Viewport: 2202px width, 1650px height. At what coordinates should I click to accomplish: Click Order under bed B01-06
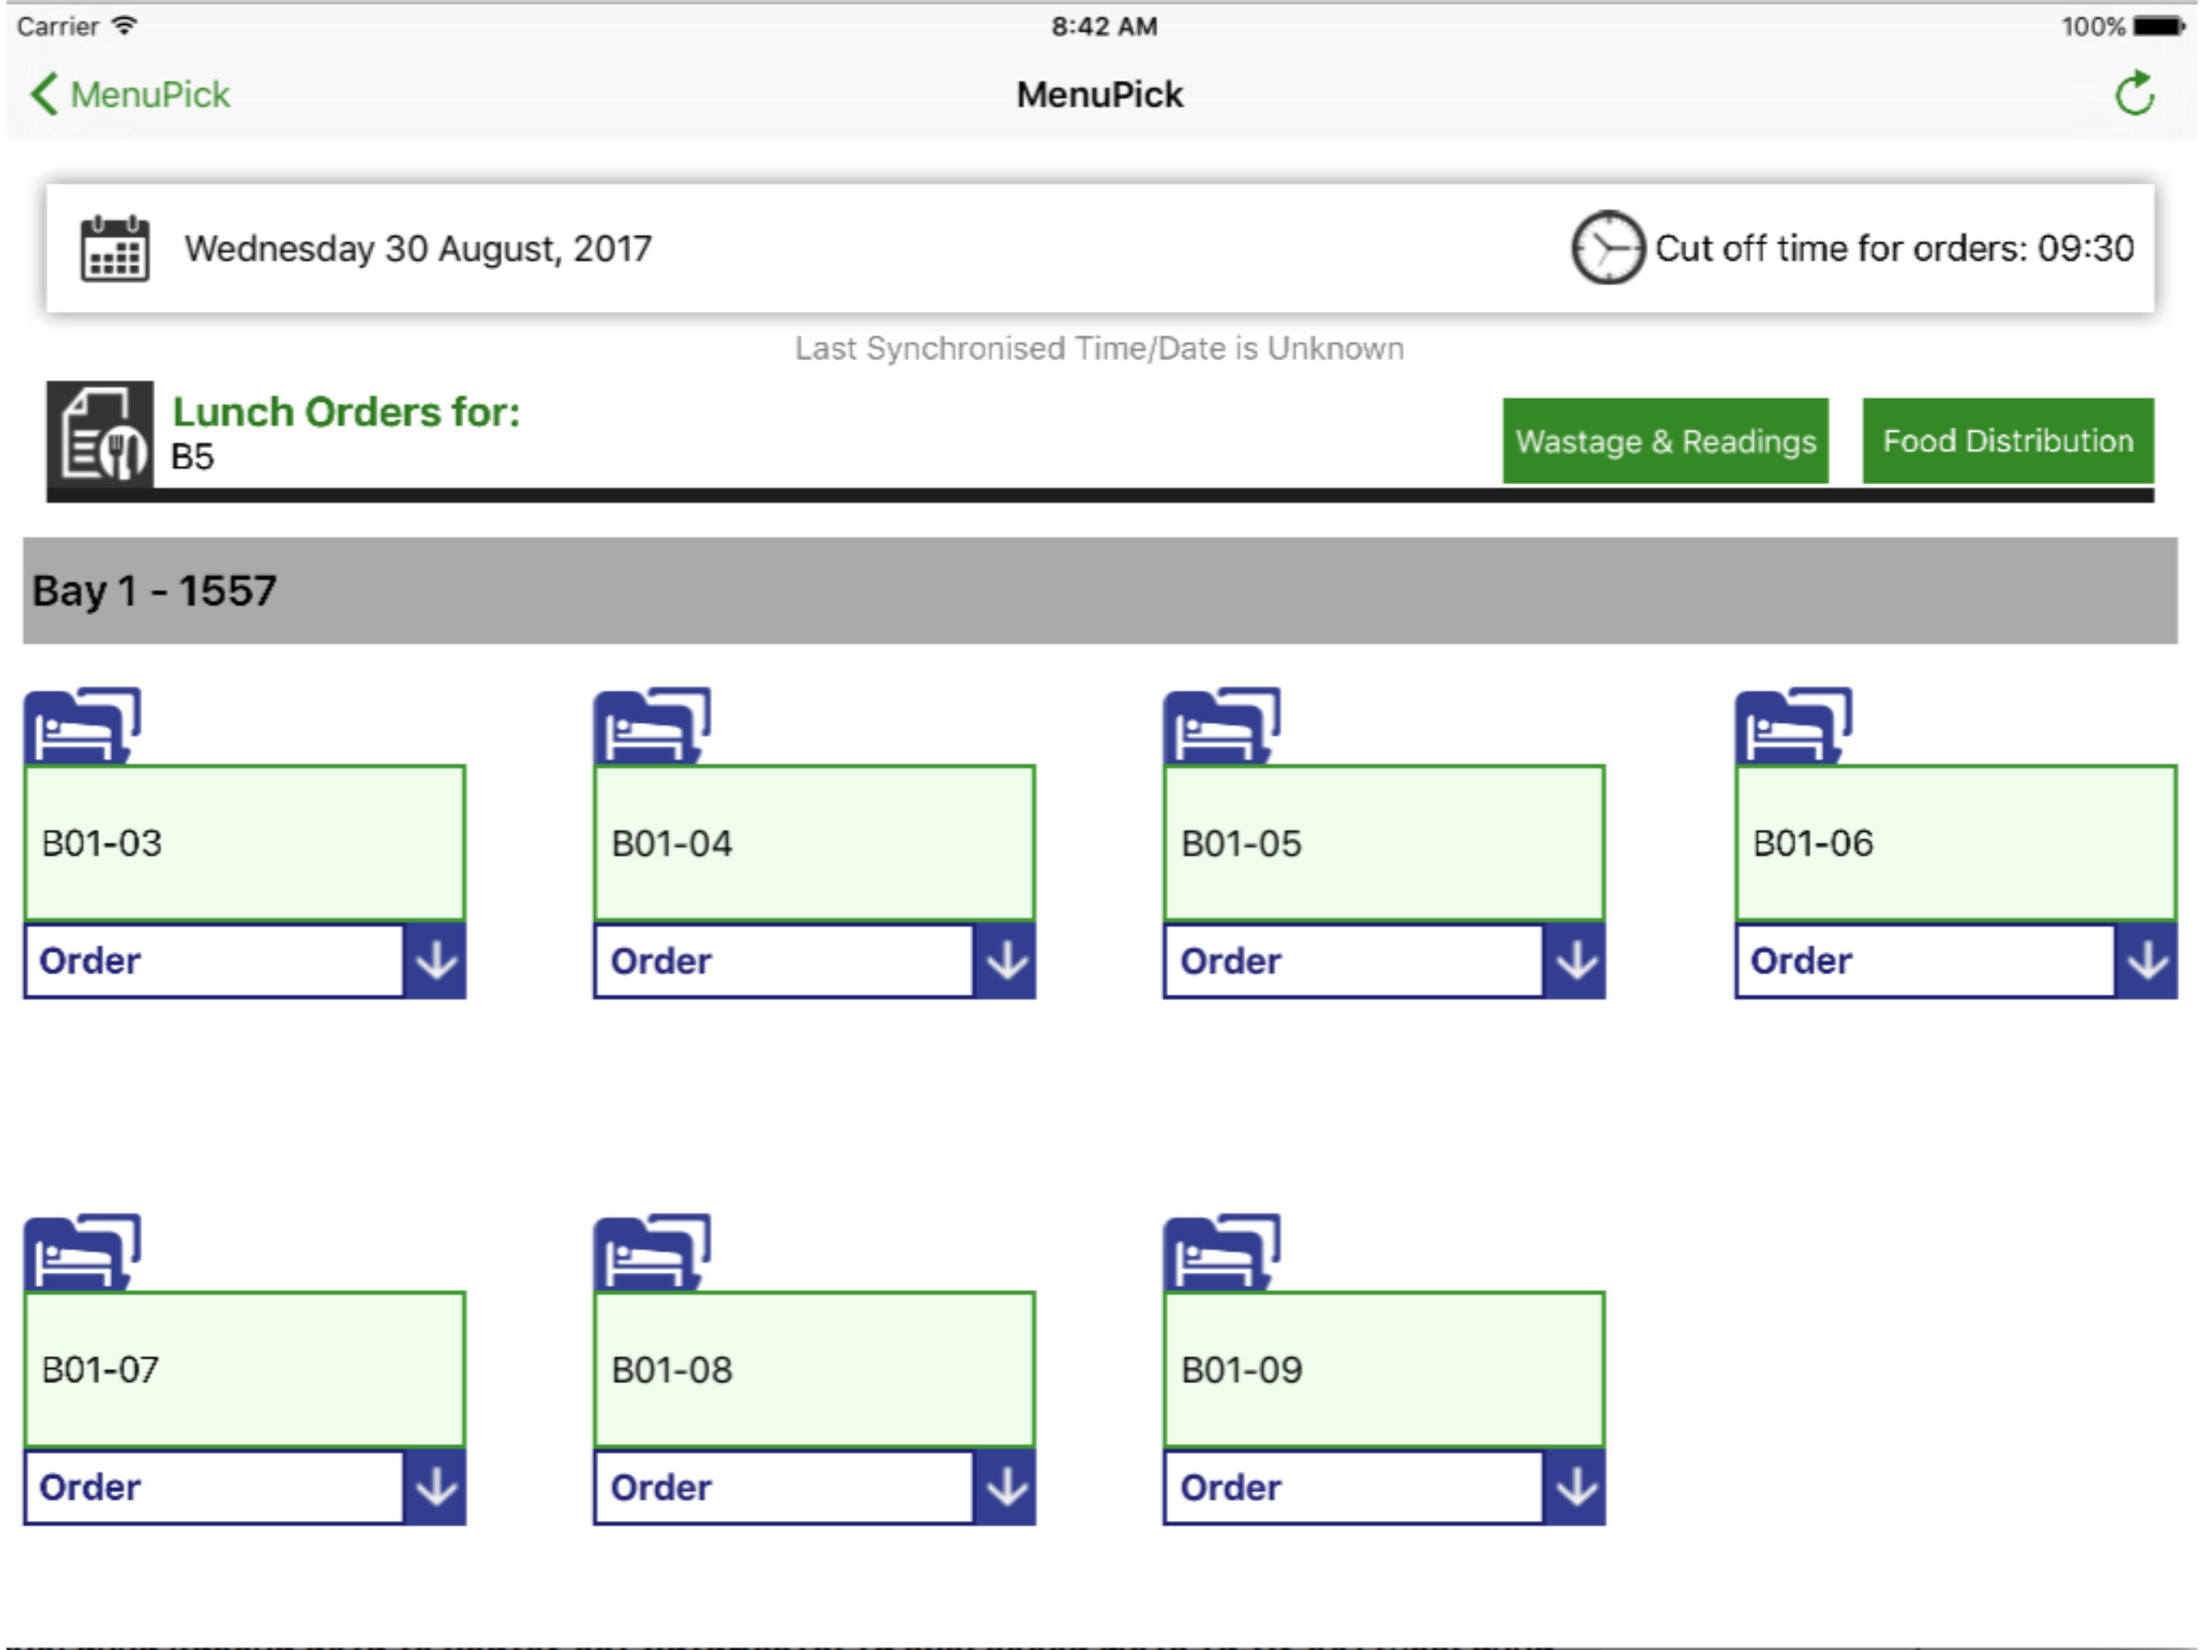pos(1924,961)
